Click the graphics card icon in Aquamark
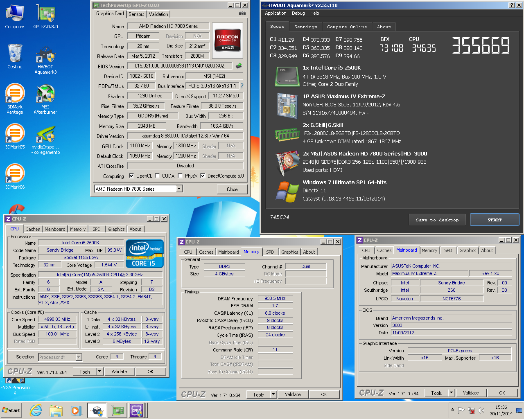 (287, 162)
